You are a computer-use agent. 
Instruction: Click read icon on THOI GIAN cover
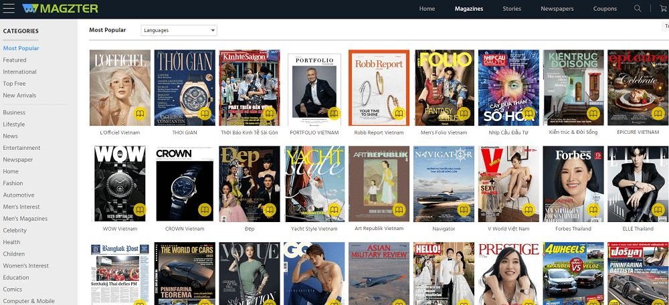(x=205, y=114)
